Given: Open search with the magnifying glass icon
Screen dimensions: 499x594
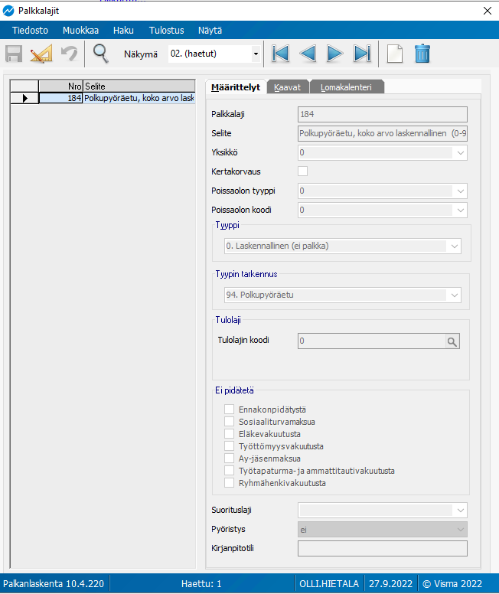Looking at the screenshot, I should click(x=101, y=54).
